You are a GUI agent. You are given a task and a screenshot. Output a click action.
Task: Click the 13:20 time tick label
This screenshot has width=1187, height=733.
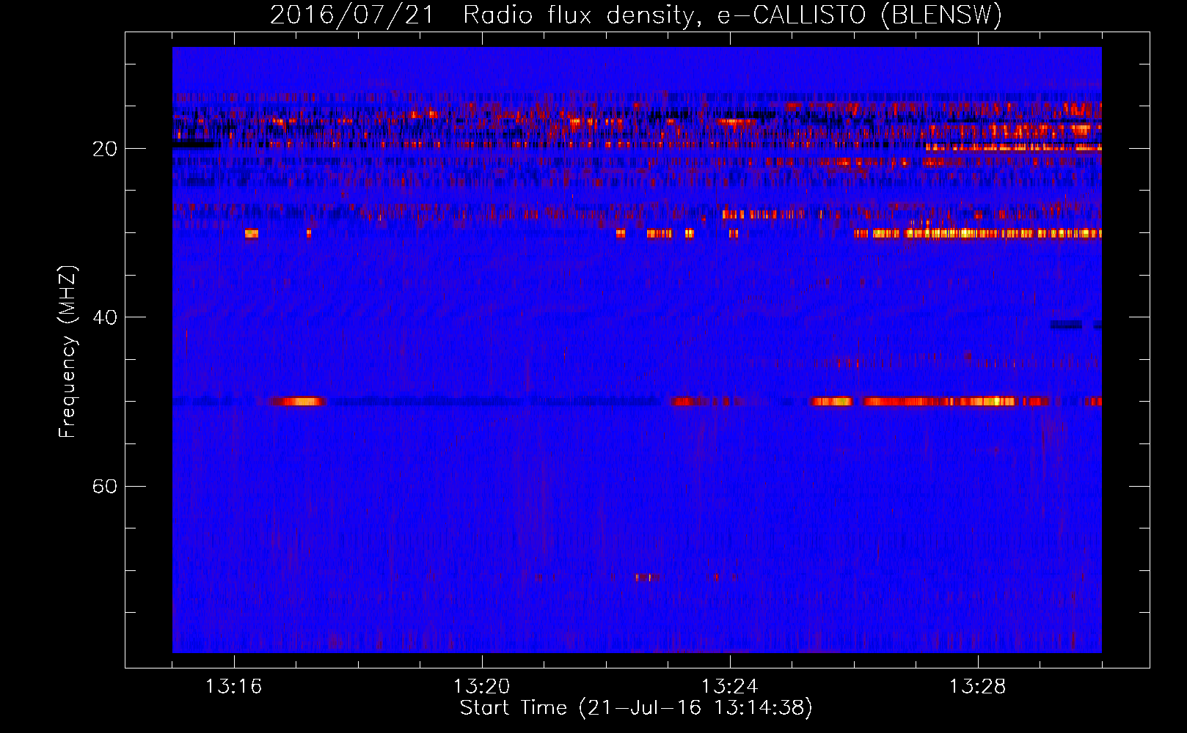(481, 686)
